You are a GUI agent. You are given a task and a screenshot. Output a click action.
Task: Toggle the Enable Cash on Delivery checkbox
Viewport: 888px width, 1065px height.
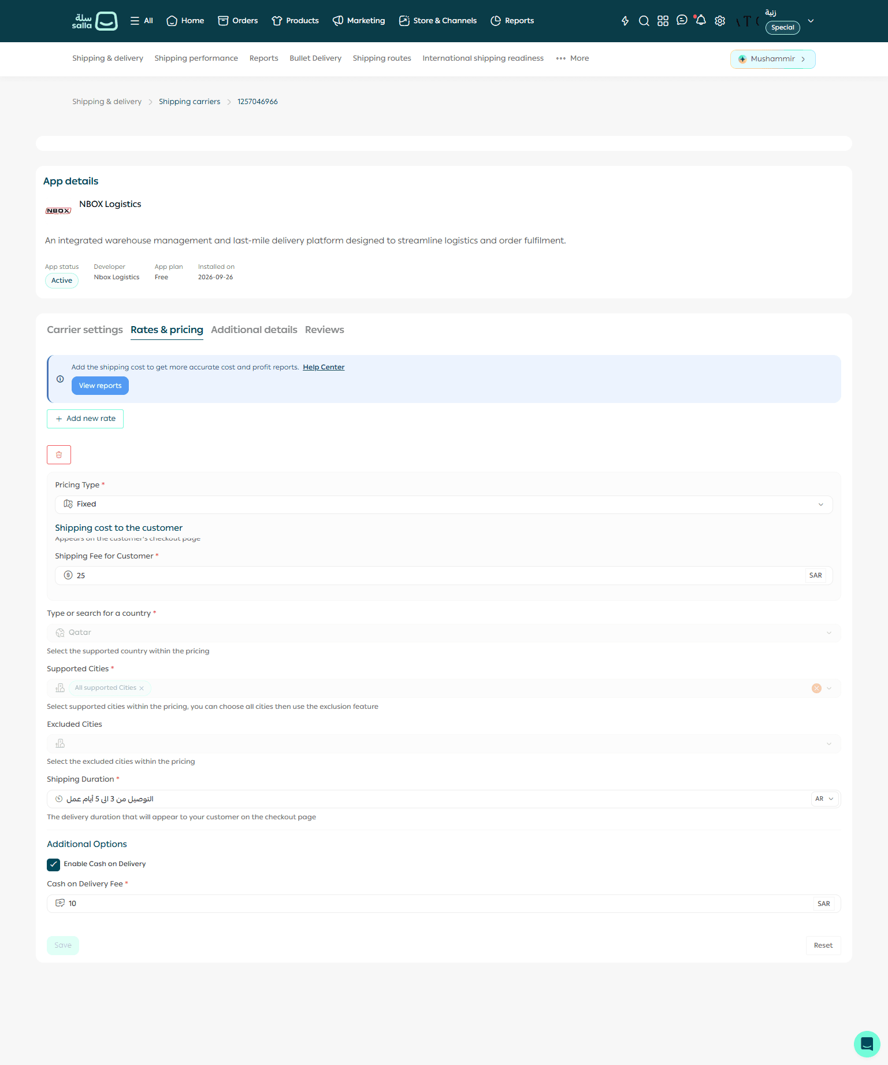coord(53,864)
